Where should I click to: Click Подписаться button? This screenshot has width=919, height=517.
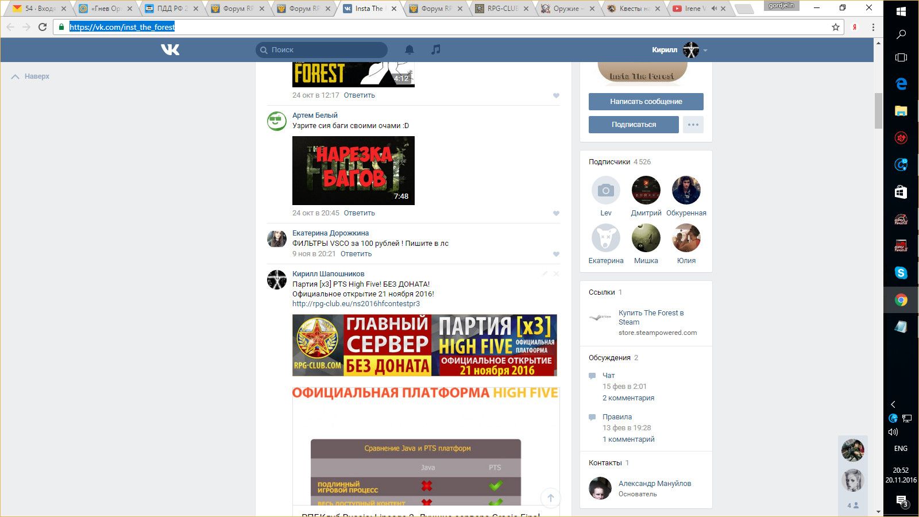tap(634, 125)
